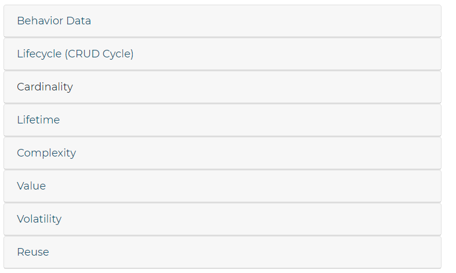Viewport: 456px width, 273px height.
Task: Click the "Value" heading text
Action: pyautogui.click(x=31, y=186)
